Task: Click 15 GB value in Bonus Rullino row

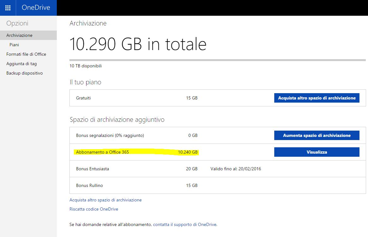Action: (x=192, y=185)
